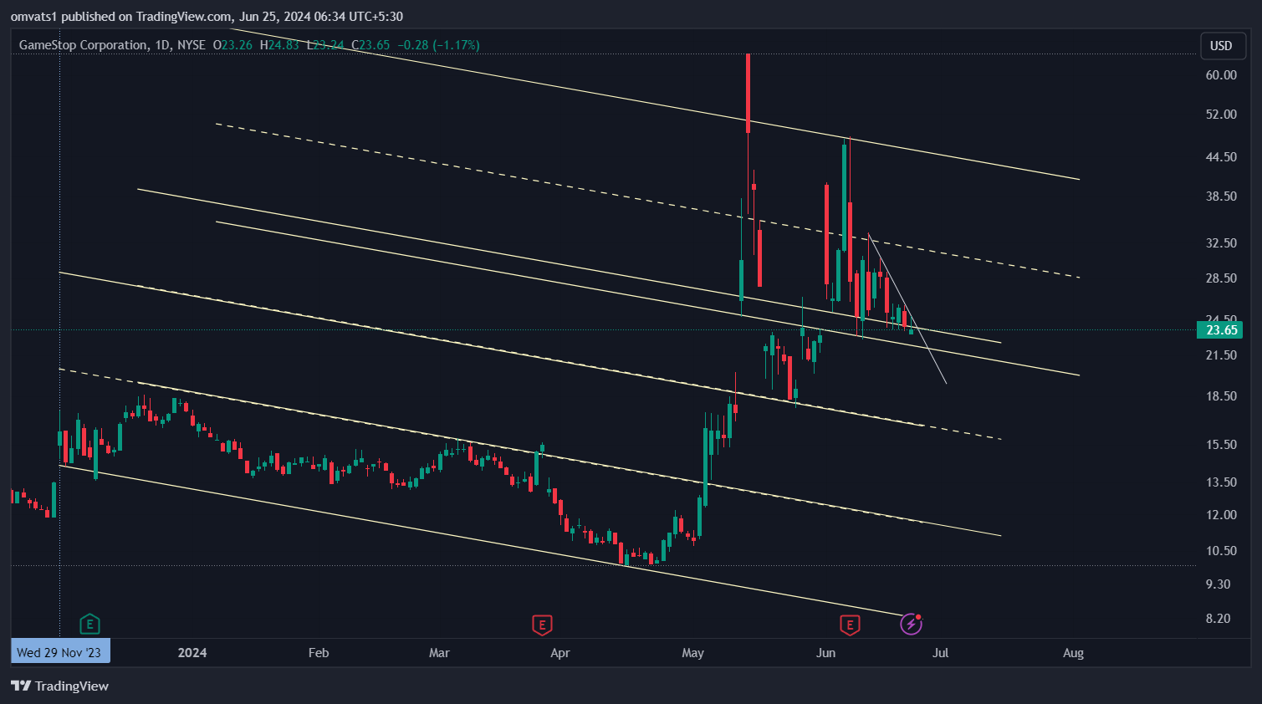Click the 15.50 price axis label
The width and height of the screenshot is (1262, 704).
coord(1221,445)
